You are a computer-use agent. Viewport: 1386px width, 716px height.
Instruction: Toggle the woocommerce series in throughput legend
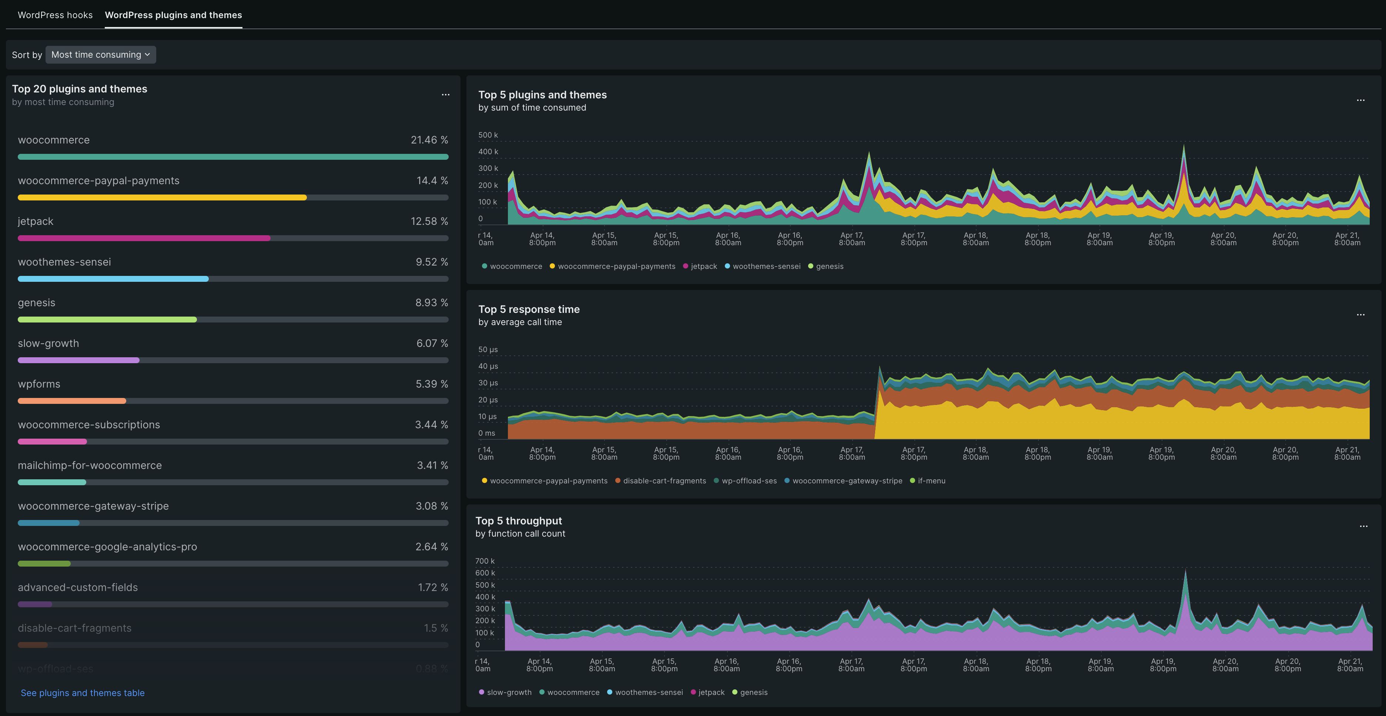(543, 692)
